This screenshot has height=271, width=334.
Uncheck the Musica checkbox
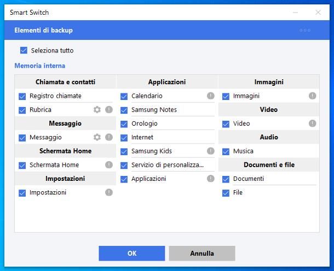pos(226,151)
